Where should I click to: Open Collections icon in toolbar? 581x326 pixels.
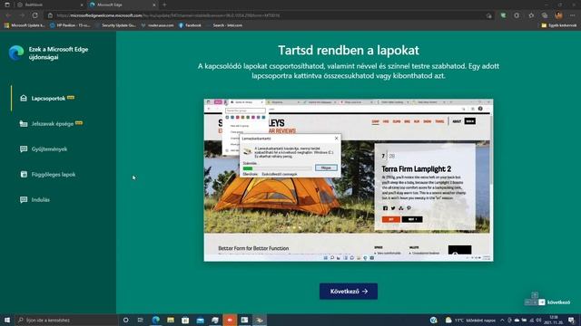[x=545, y=15]
